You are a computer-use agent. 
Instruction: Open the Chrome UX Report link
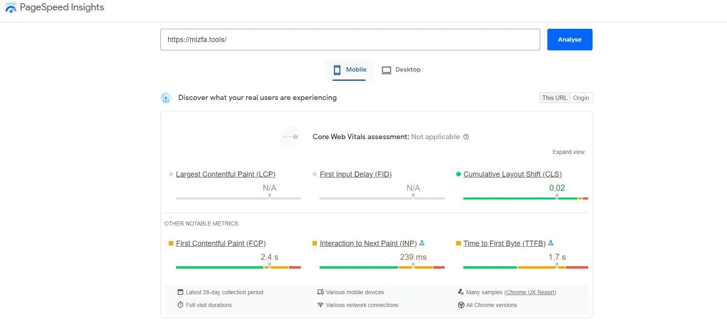click(530, 292)
